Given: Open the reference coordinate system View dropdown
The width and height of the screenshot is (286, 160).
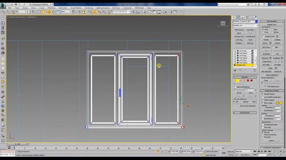Looking at the screenshot, I should (66, 12).
